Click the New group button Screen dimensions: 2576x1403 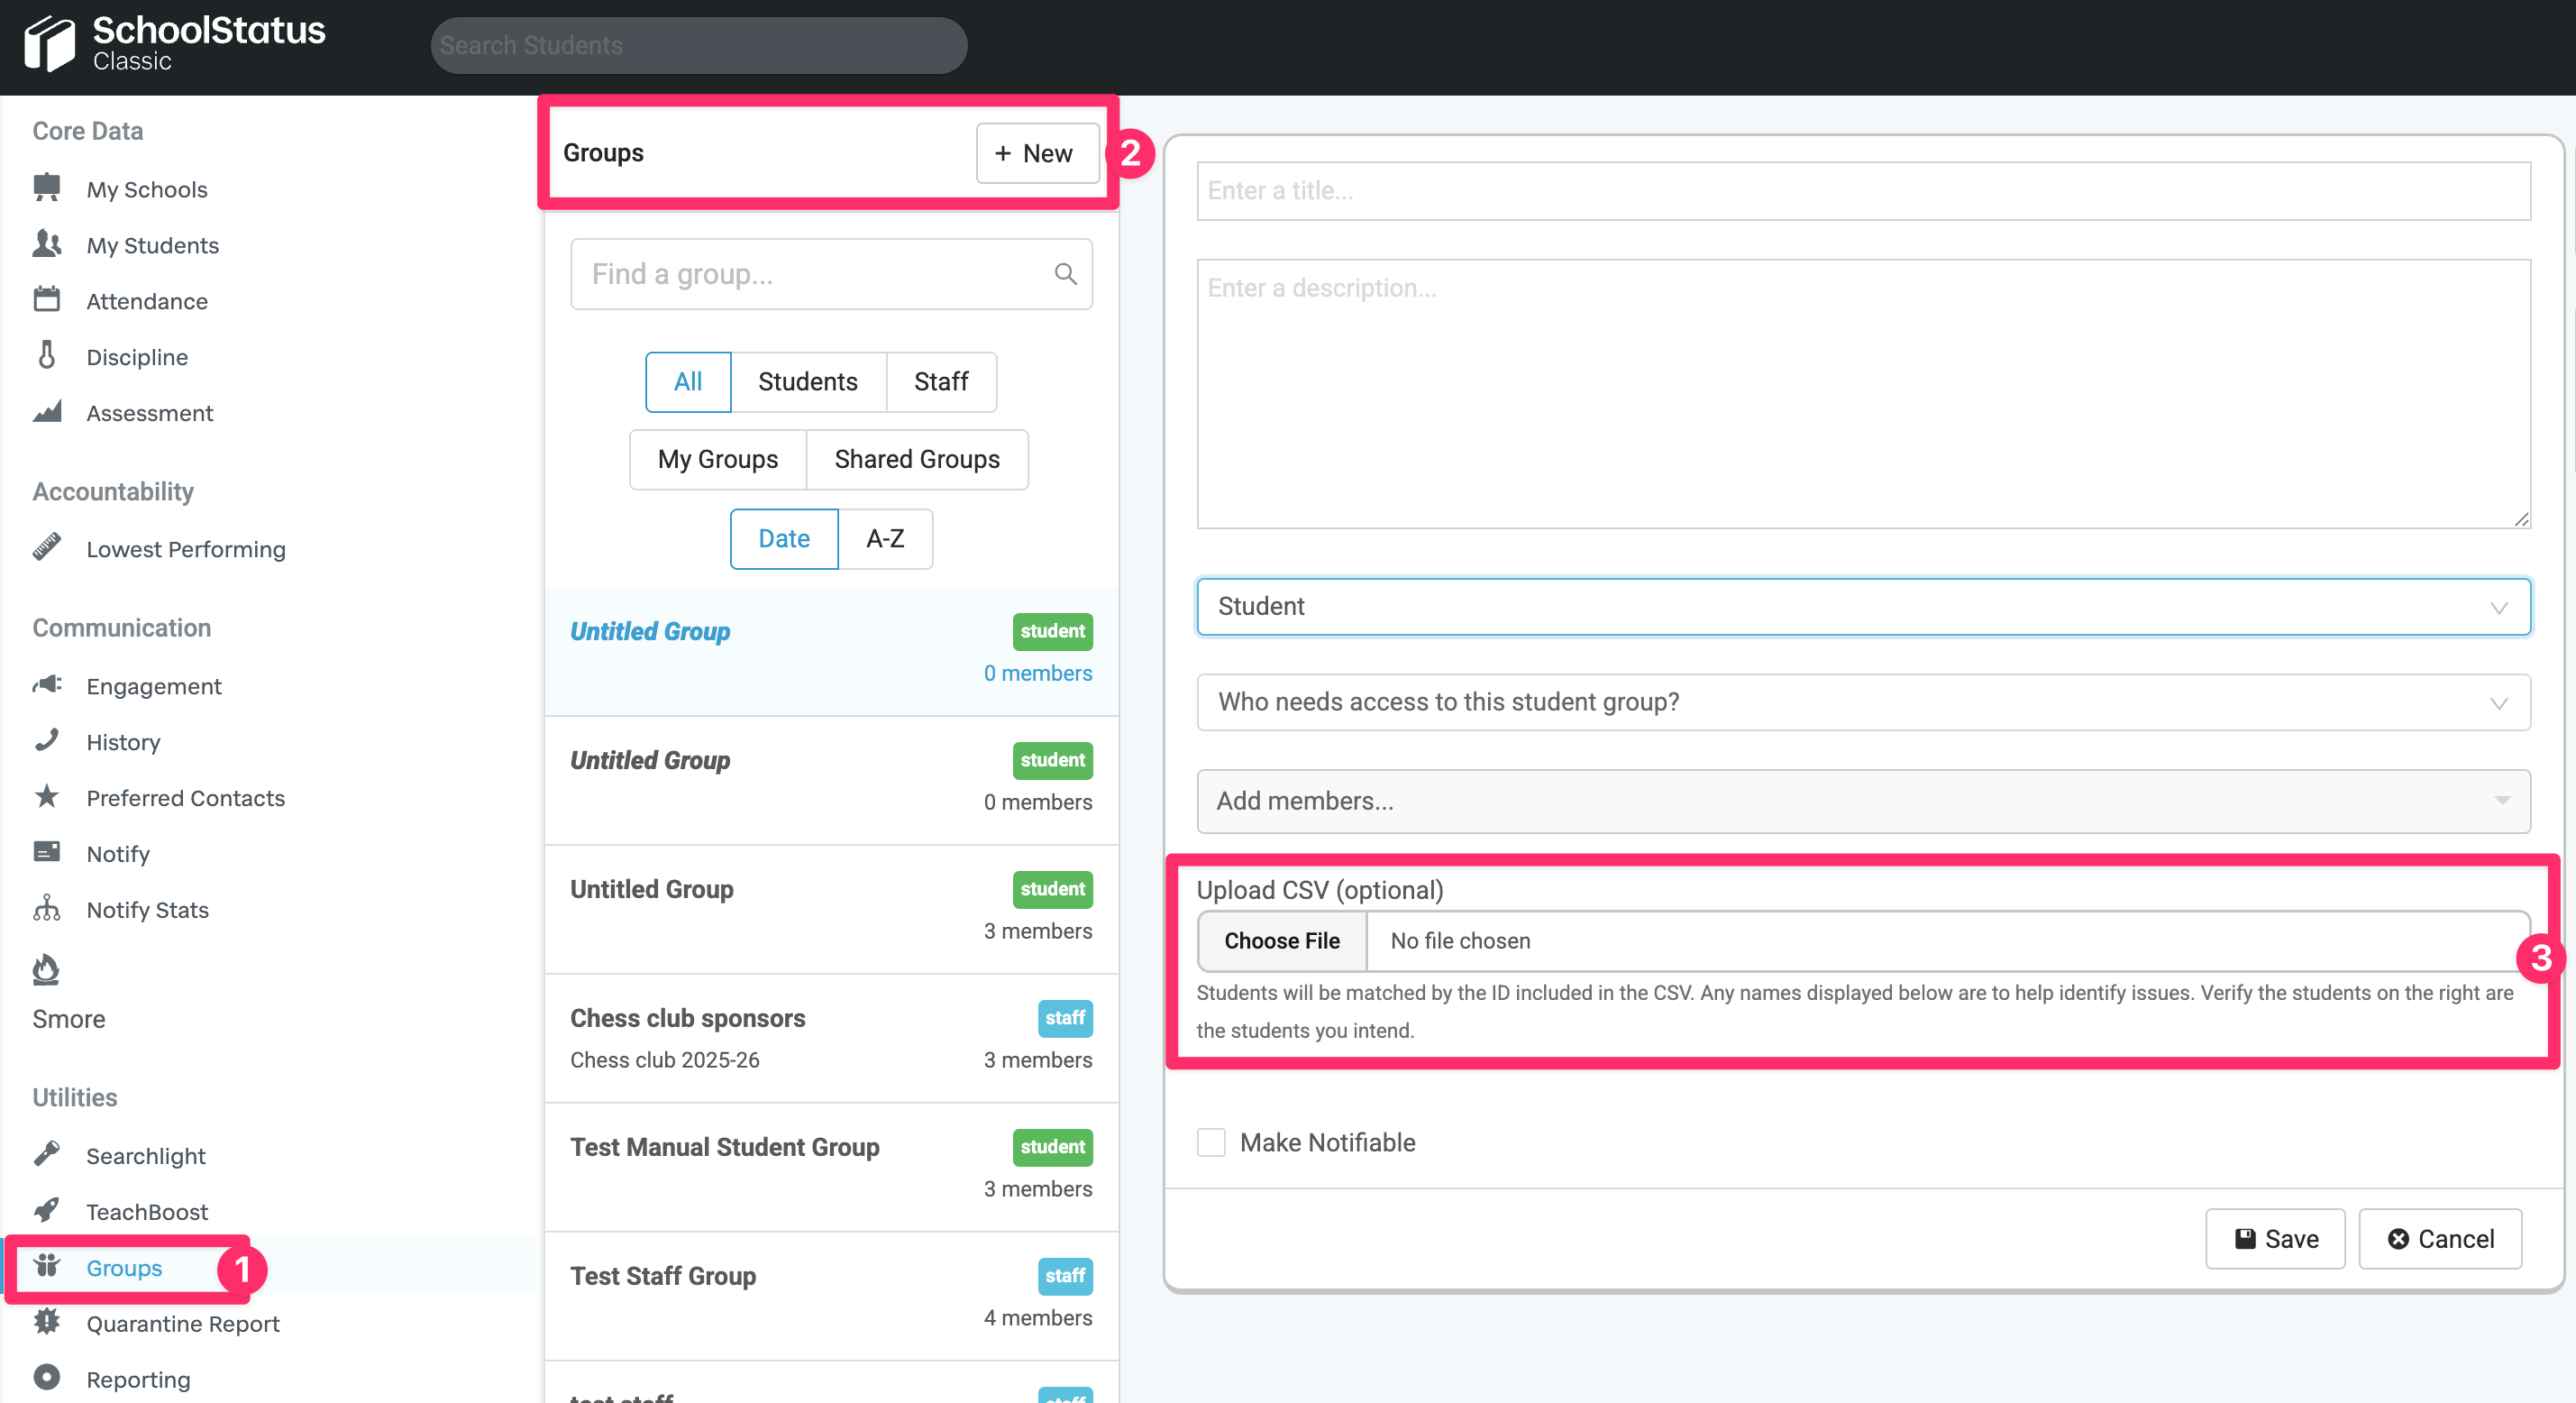coord(1037,153)
